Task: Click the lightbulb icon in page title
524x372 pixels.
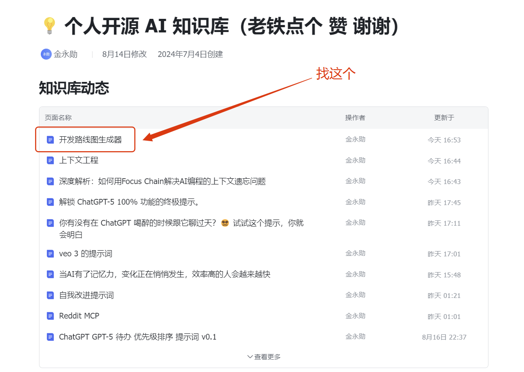Action: (50, 26)
